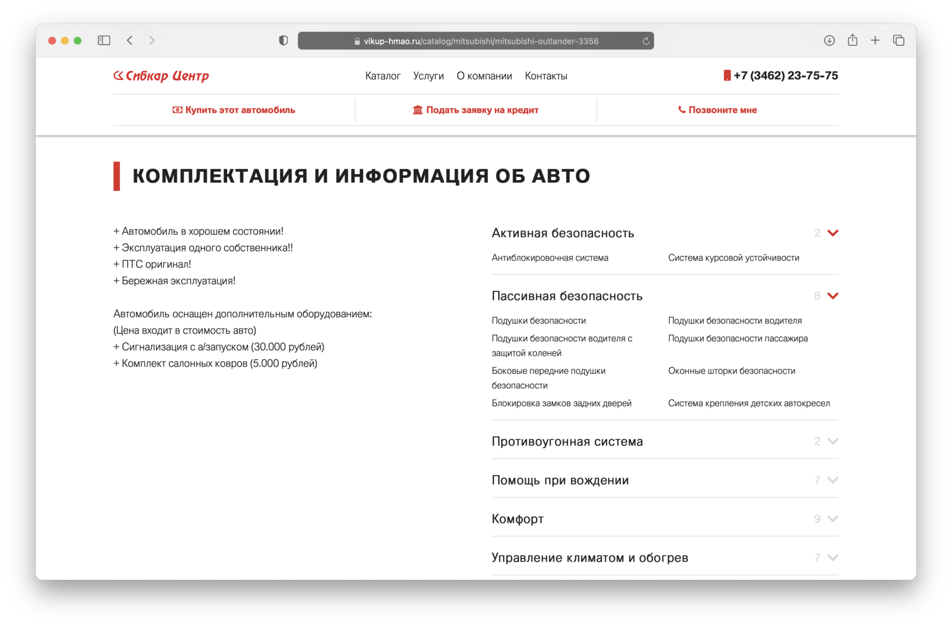Click Подушки безопасности пассажира text
952x627 pixels.
coord(738,338)
